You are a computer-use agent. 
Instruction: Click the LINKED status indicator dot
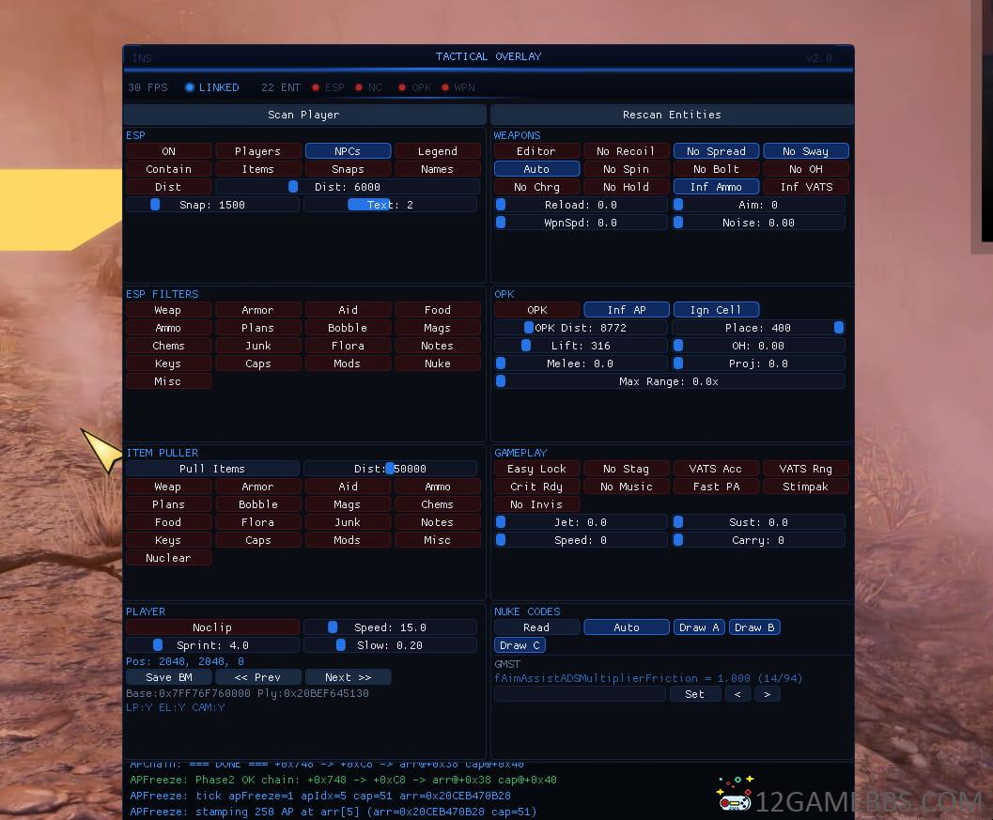190,87
